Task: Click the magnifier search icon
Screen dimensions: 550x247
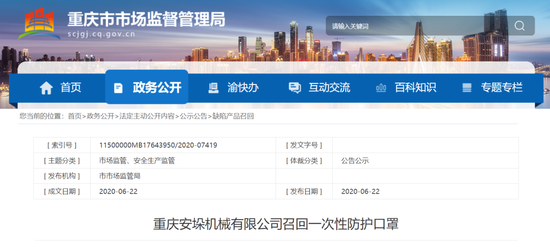Action: [x=519, y=26]
